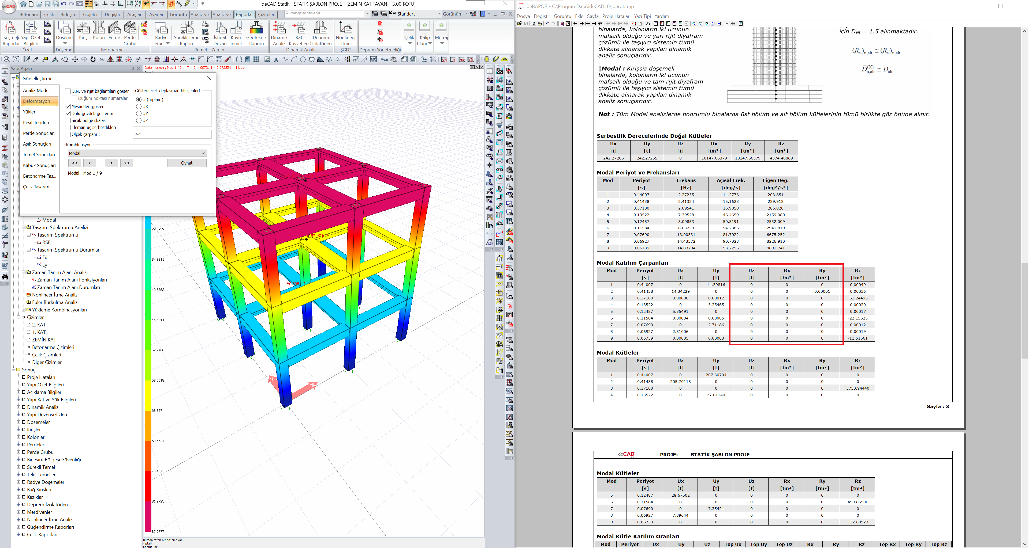
Task: Click undo in quick access toolbar
Action: click(63, 4)
